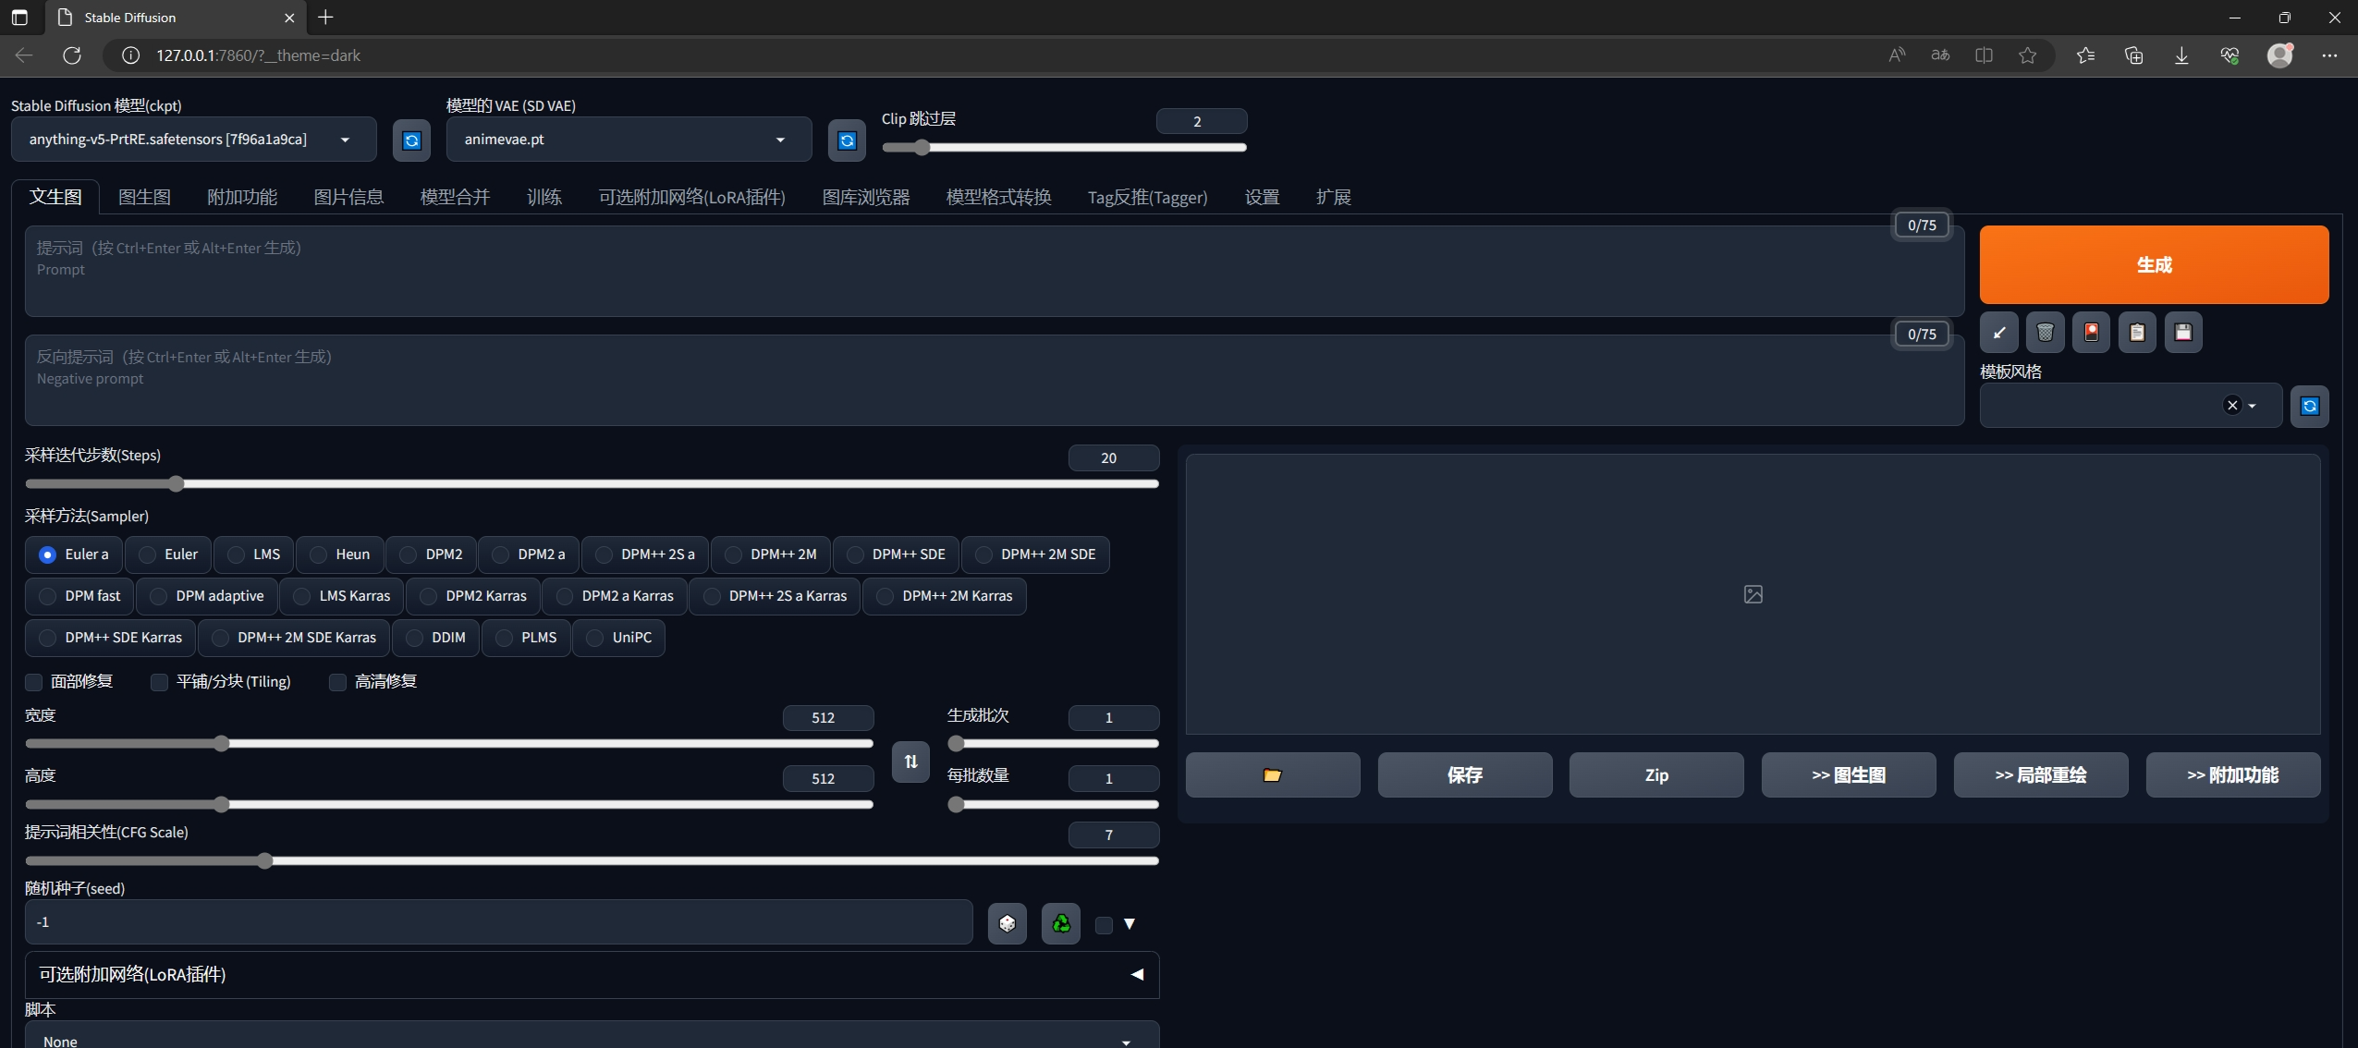Open the browser downloads icon
Screen dimensions: 2358x1048
coord(2181,55)
